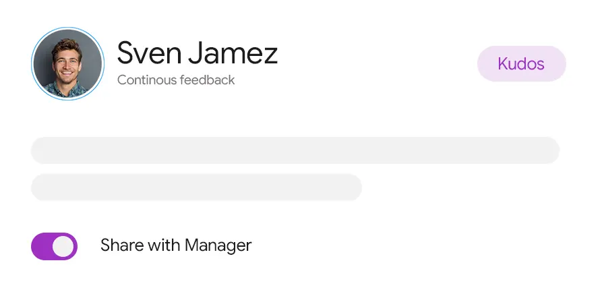Click the white knob of the purple toggle
The height and width of the screenshot is (296, 604).
tap(63, 246)
